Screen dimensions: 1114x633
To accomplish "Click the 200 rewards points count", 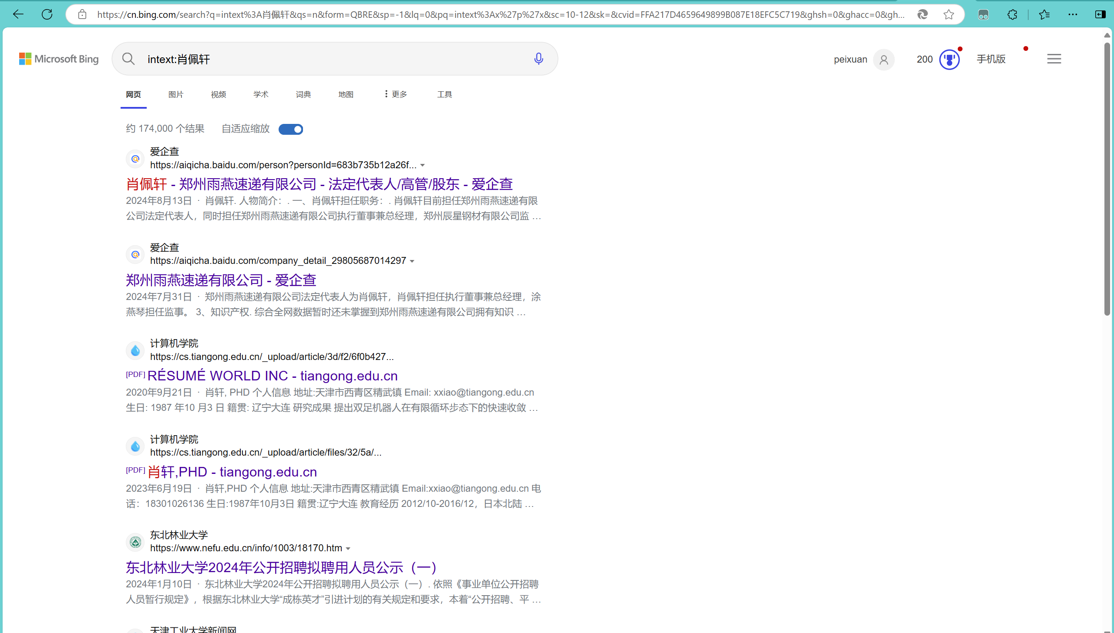I will [x=925, y=60].
